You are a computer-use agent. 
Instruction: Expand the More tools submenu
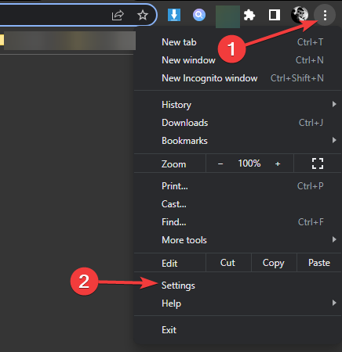pyautogui.click(x=238, y=240)
